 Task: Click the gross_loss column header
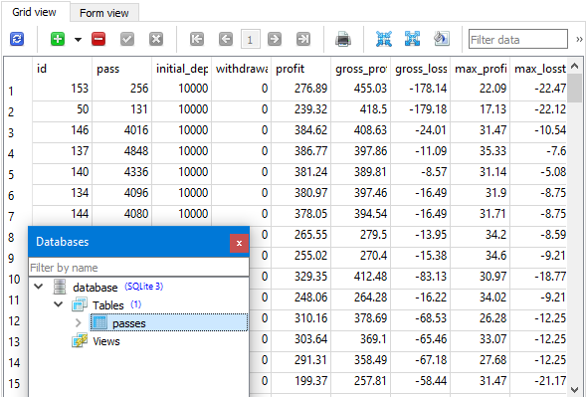tap(421, 69)
